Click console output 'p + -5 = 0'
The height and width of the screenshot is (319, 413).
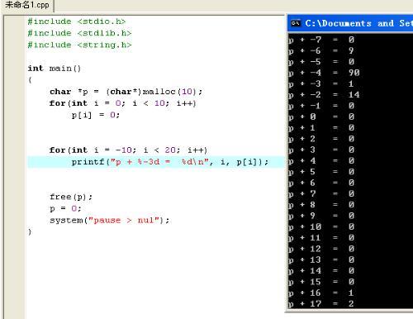point(321,62)
